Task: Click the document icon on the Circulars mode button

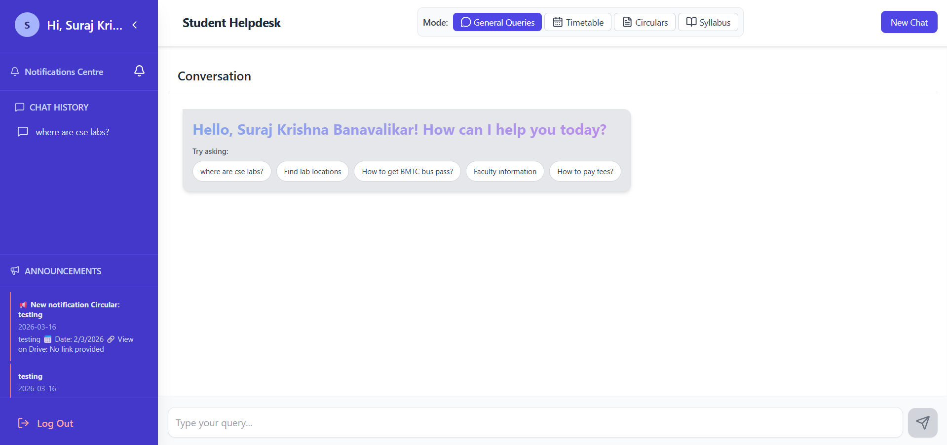Action: (627, 22)
